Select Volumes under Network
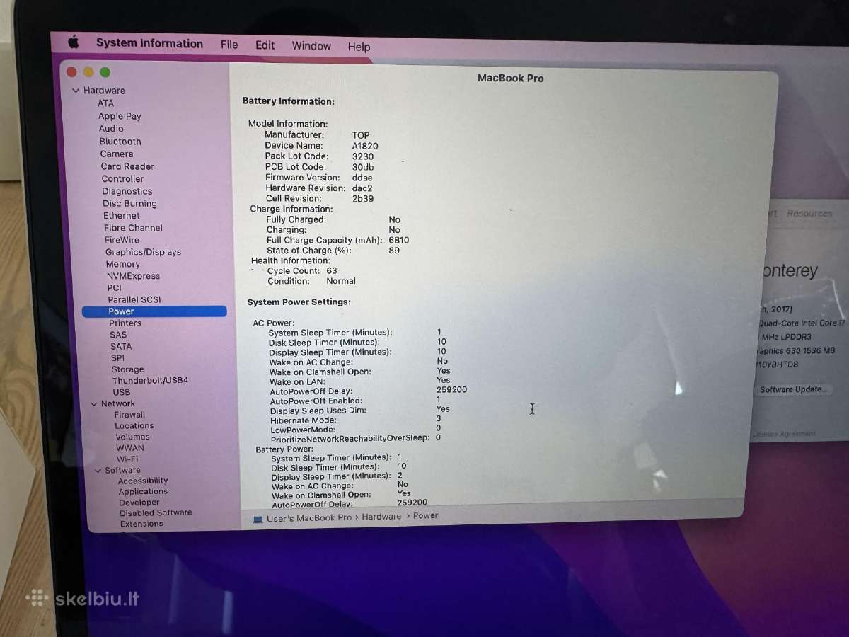The image size is (849, 637). 132,437
